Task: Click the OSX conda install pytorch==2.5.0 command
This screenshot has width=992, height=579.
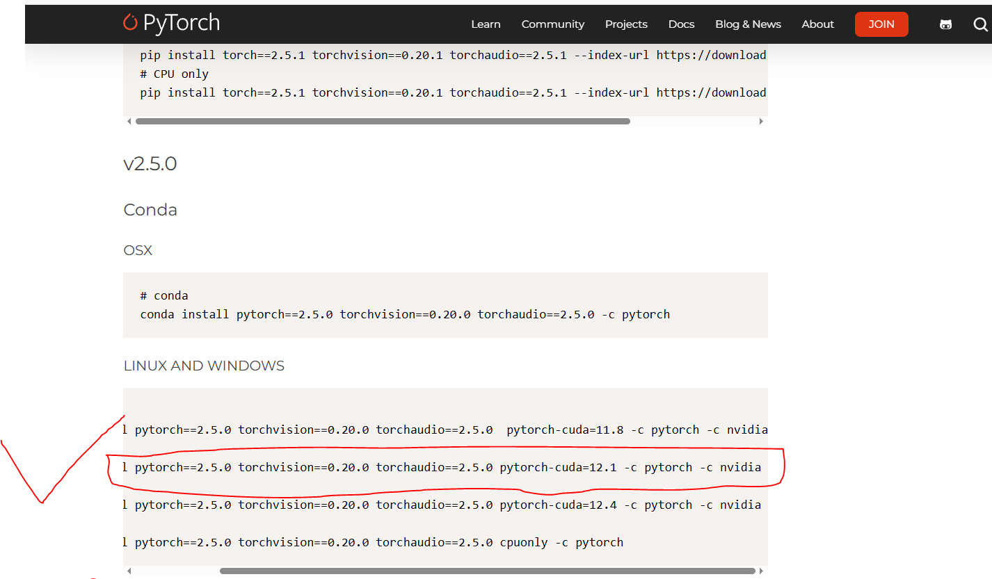Action: (x=405, y=314)
